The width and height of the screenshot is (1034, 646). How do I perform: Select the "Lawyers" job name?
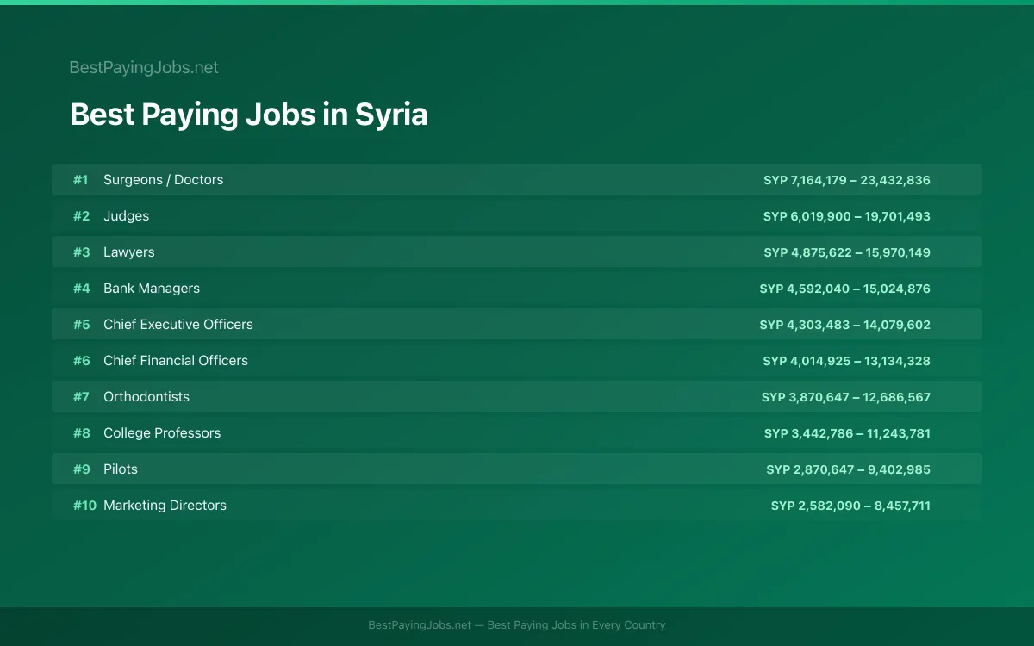pyautogui.click(x=129, y=252)
